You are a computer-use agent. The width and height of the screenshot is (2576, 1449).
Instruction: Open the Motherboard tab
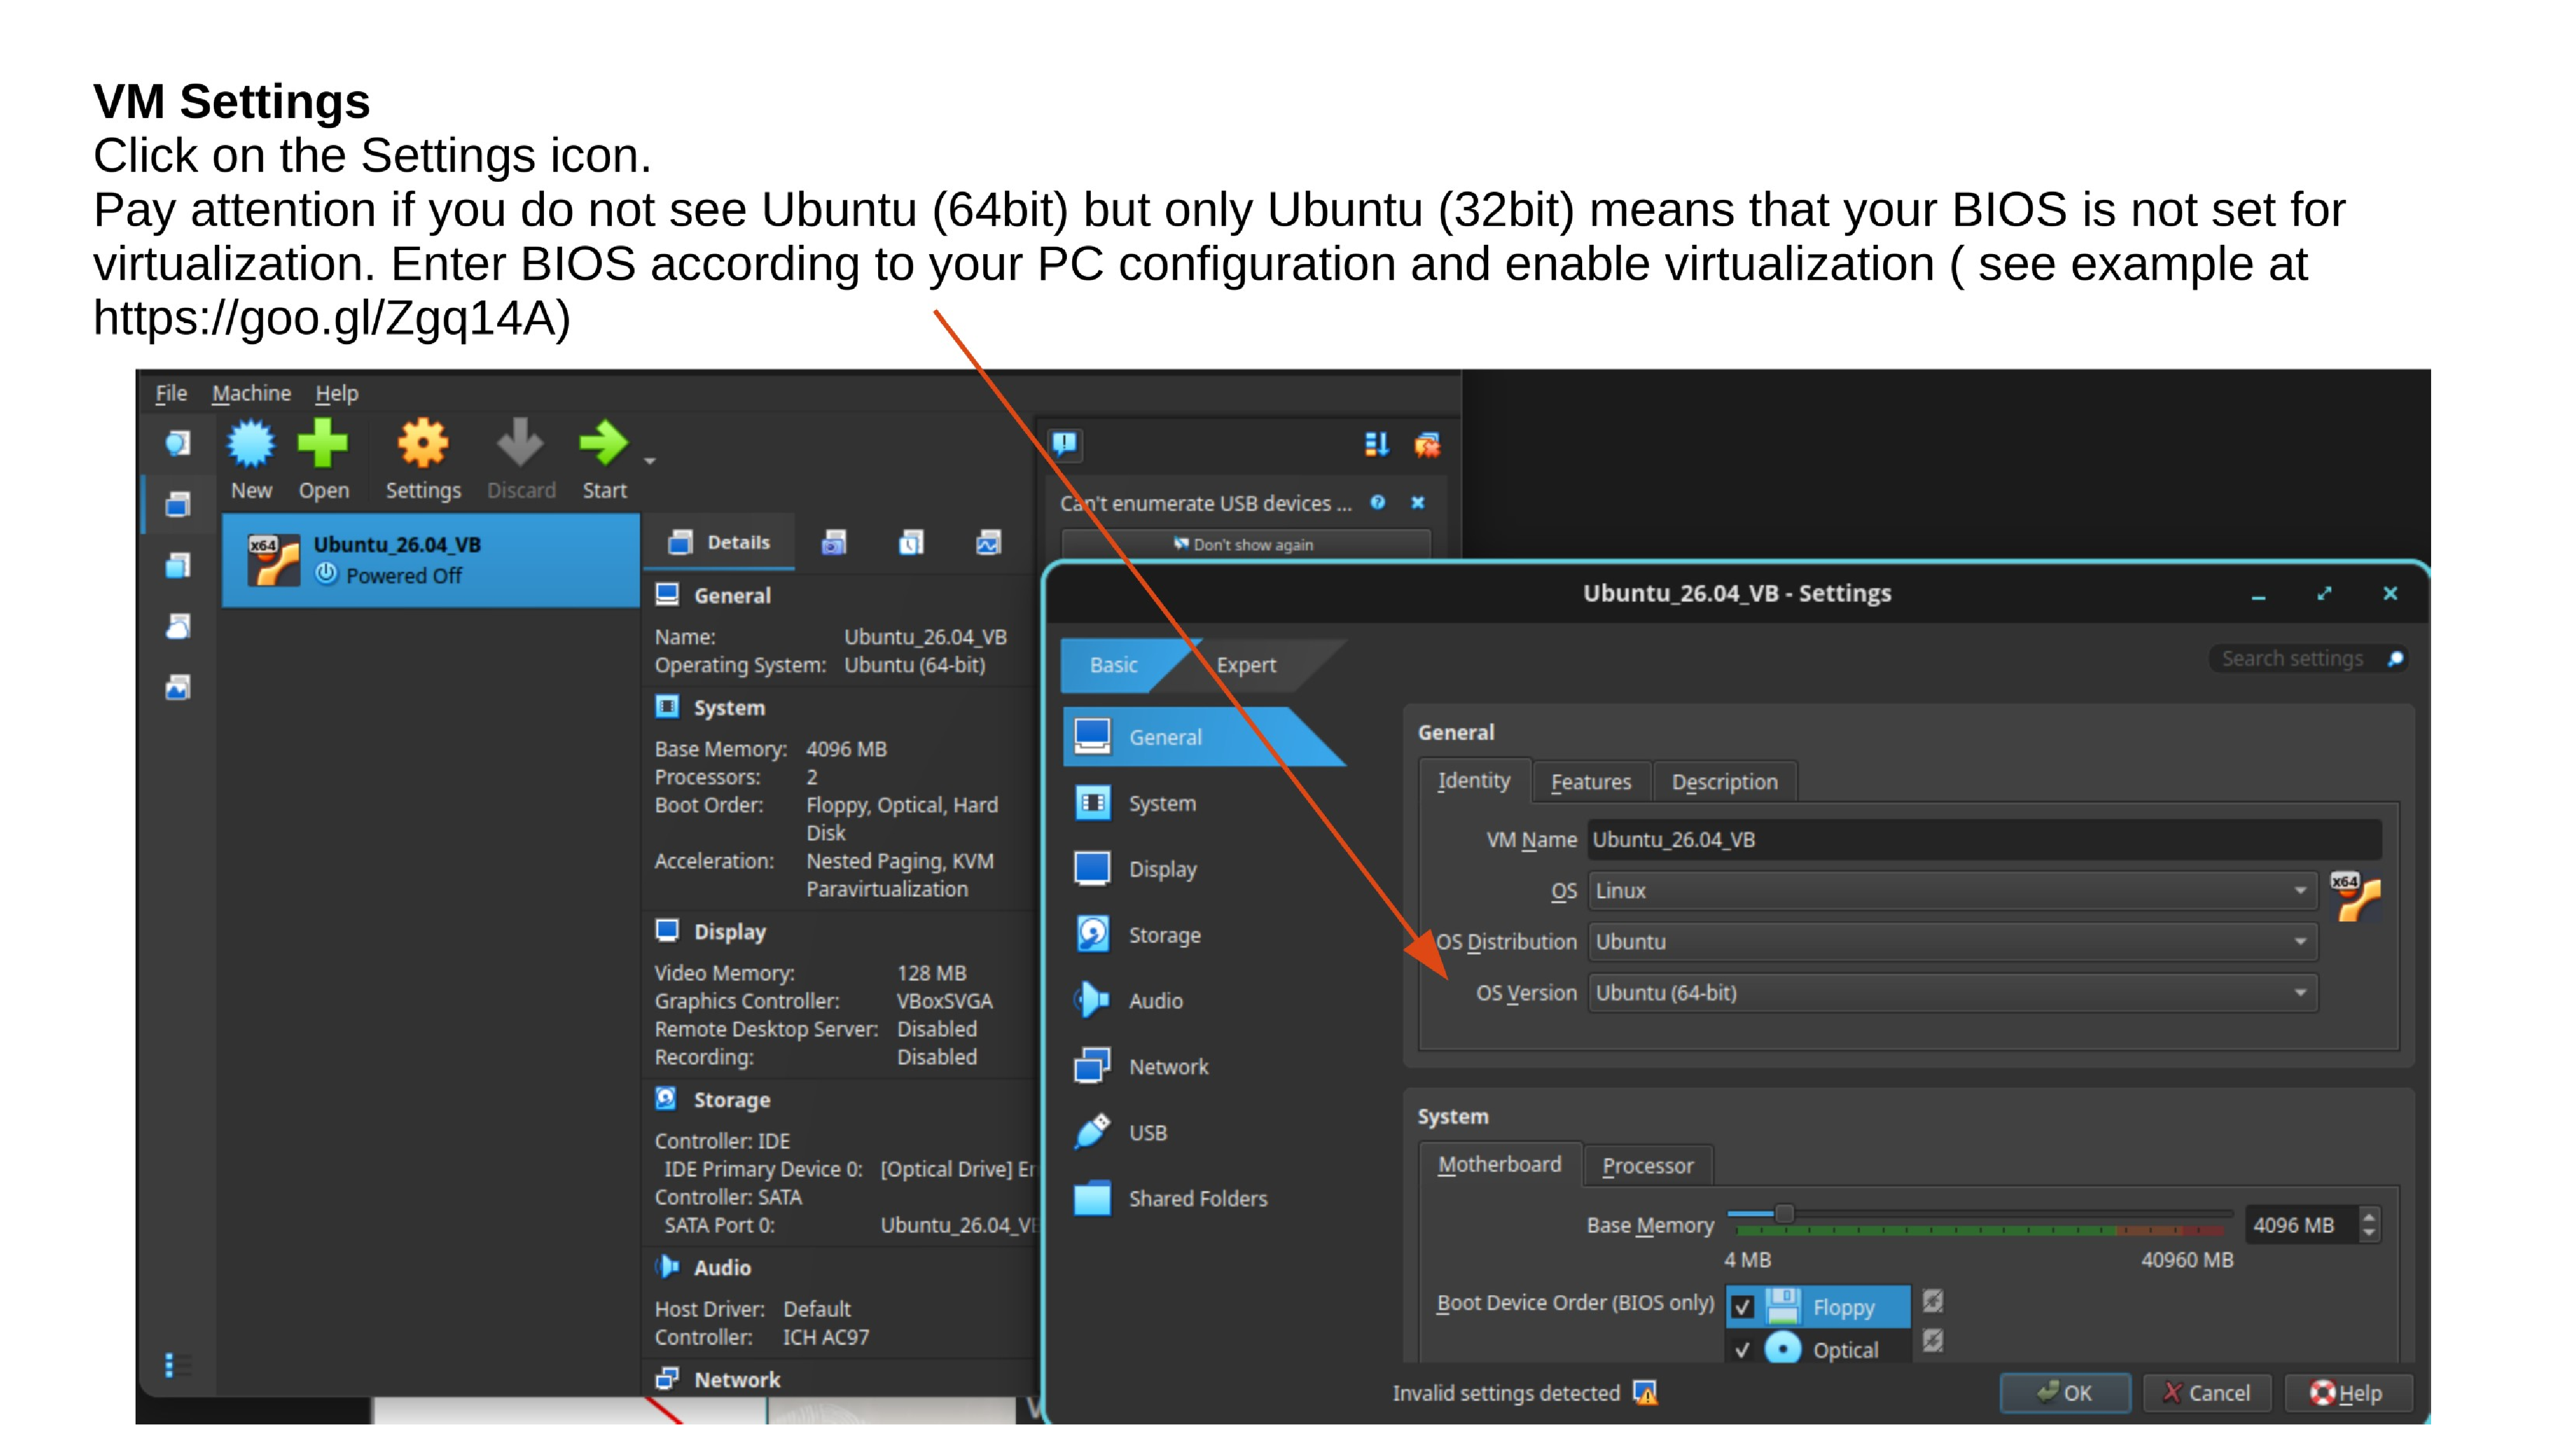point(1499,1165)
